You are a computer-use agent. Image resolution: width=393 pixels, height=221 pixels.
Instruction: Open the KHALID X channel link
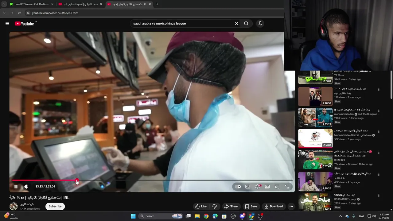[340, 160]
